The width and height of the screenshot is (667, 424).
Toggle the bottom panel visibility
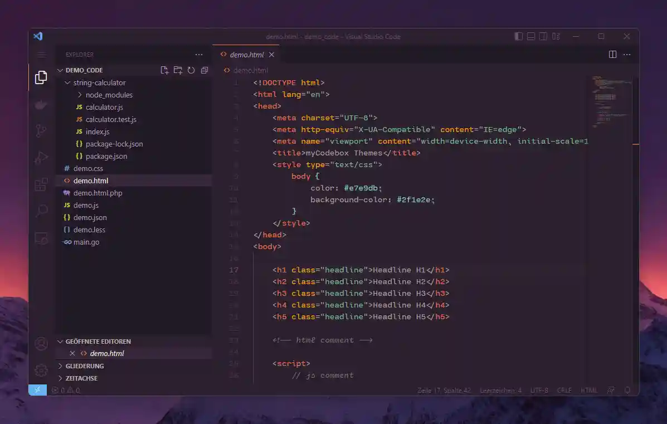tap(531, 37)
